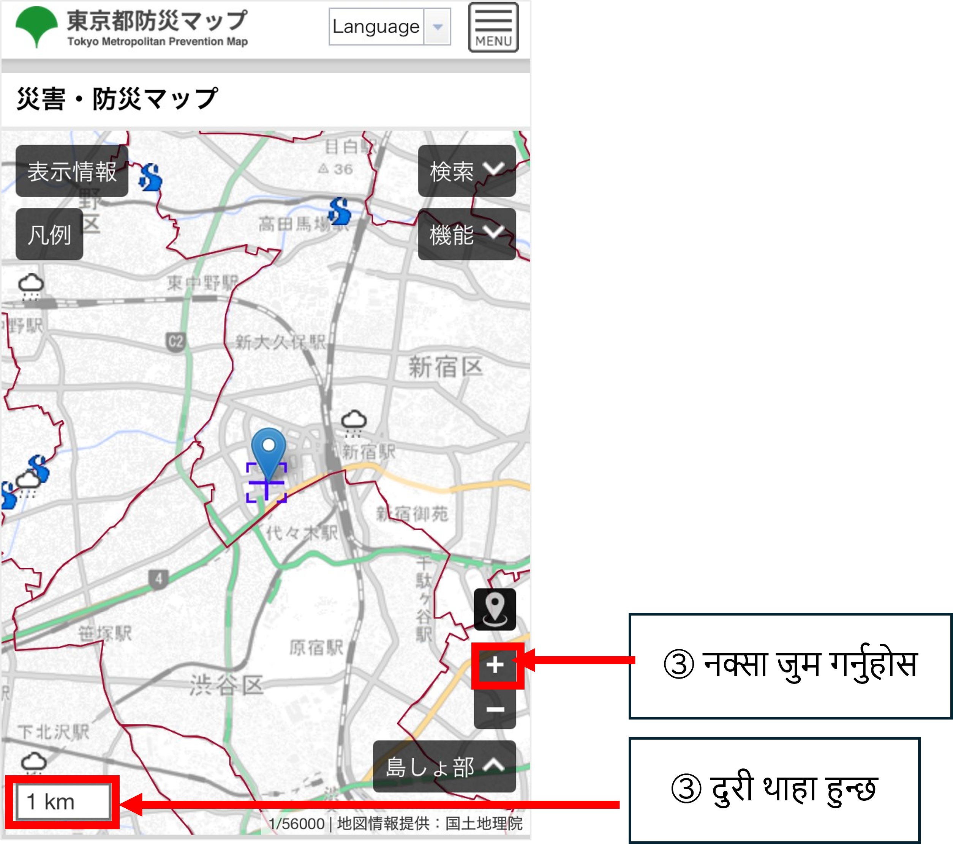Click the 国土地理院 map attribution text
The height and width of the screenshot is (844, 953).
[x=484, y=824]
